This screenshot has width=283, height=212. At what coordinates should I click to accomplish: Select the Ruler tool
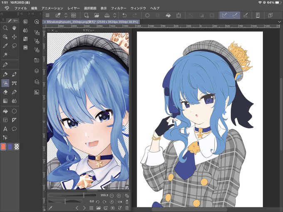[14, 120]
